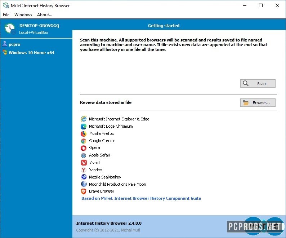Click the Vivaldi browser icon
This screenshot has height=238, width=286.
(84, 163)
